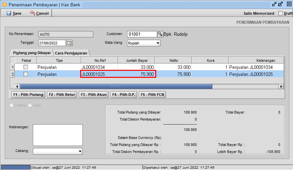The image size is (293, 170).
Task: Click F5 - Pilih FCN button
Action: [x=152, y=95]
